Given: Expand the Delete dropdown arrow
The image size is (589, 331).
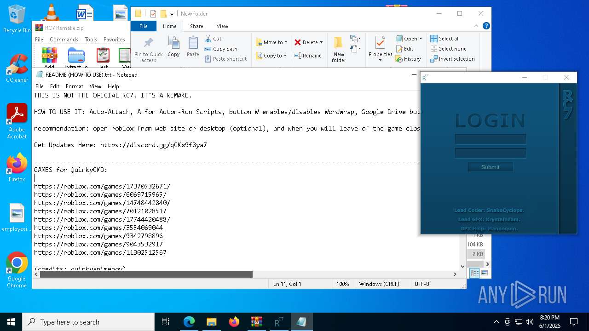Looking at the screenshot, I should click(x=321, y=42).
